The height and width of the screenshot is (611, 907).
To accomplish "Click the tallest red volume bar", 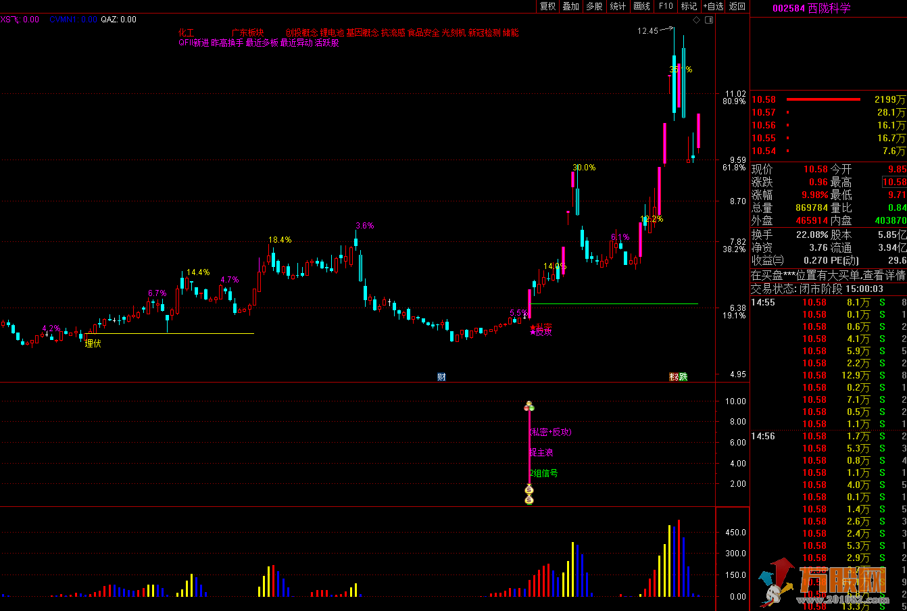I will pos(679,558).
